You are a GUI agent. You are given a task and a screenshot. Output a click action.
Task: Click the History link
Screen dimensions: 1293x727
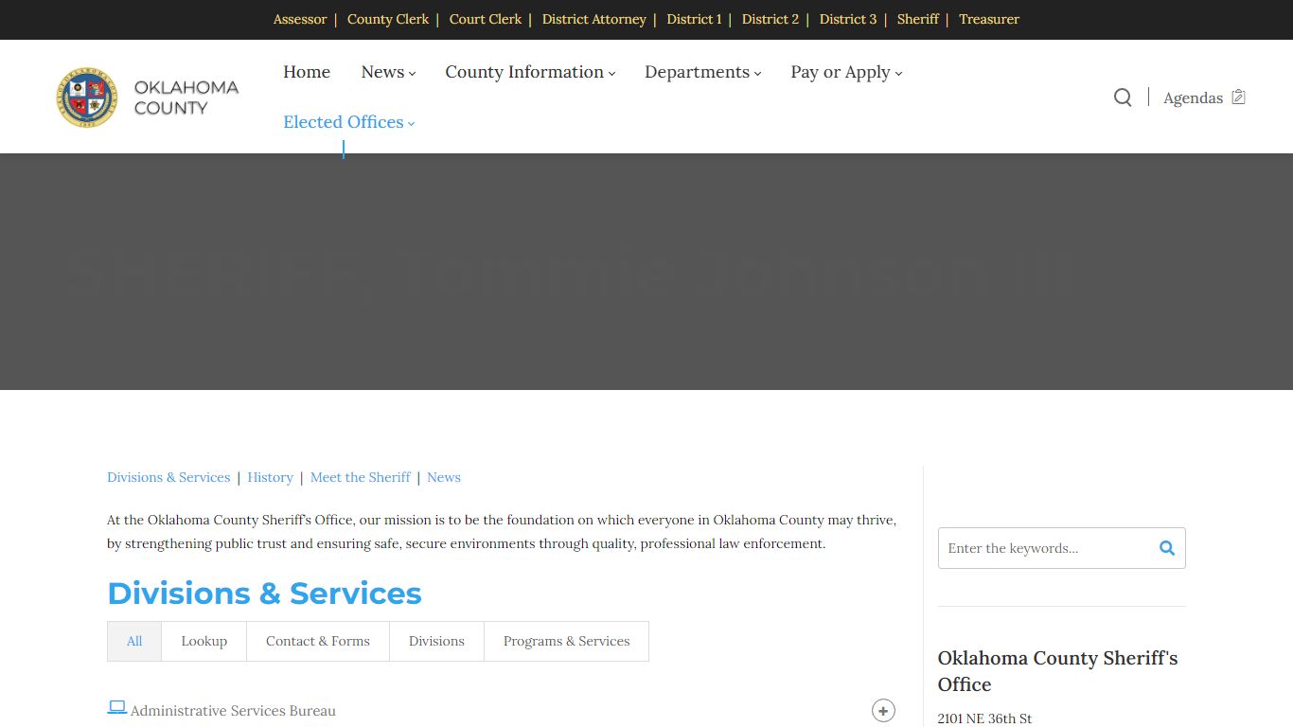270,477
